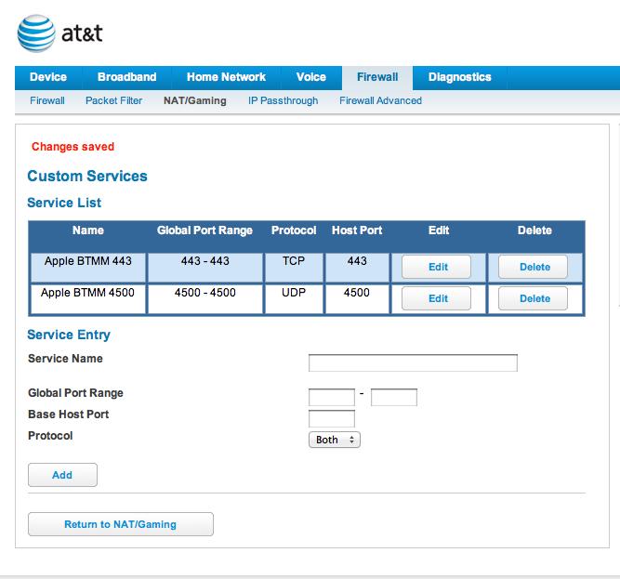Screen dimensions: 620x579
Task: Click the '4500 - 4500' port range cell
Action: pyautogui.click(x=205, y=299)
